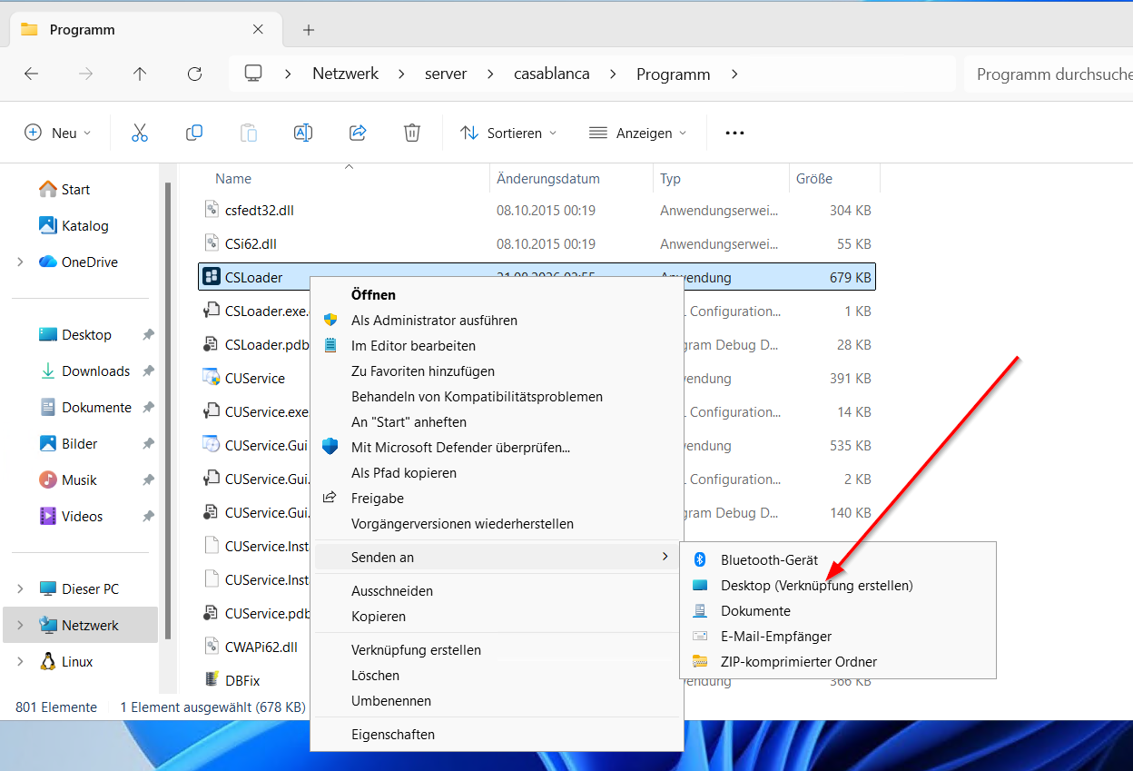Screen dimensions: 1133x771
Task: Click the Cut scissors icon in toolbar
Action: pyautogui.click(x=139, y=133)
